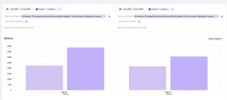The width and height of the screenshot is (227, 100).
Task: Clear the right period segment with X icon
Action: point(172,9)
